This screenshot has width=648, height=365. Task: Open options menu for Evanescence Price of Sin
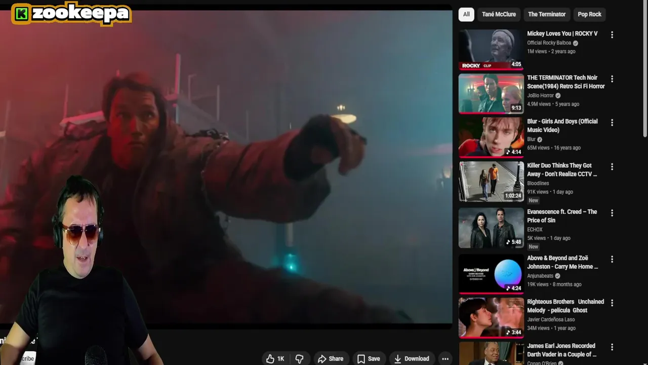pos(612,213)
